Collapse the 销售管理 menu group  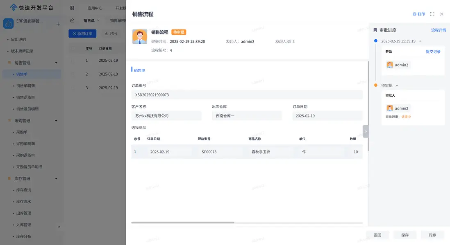(x=56, y=63)
